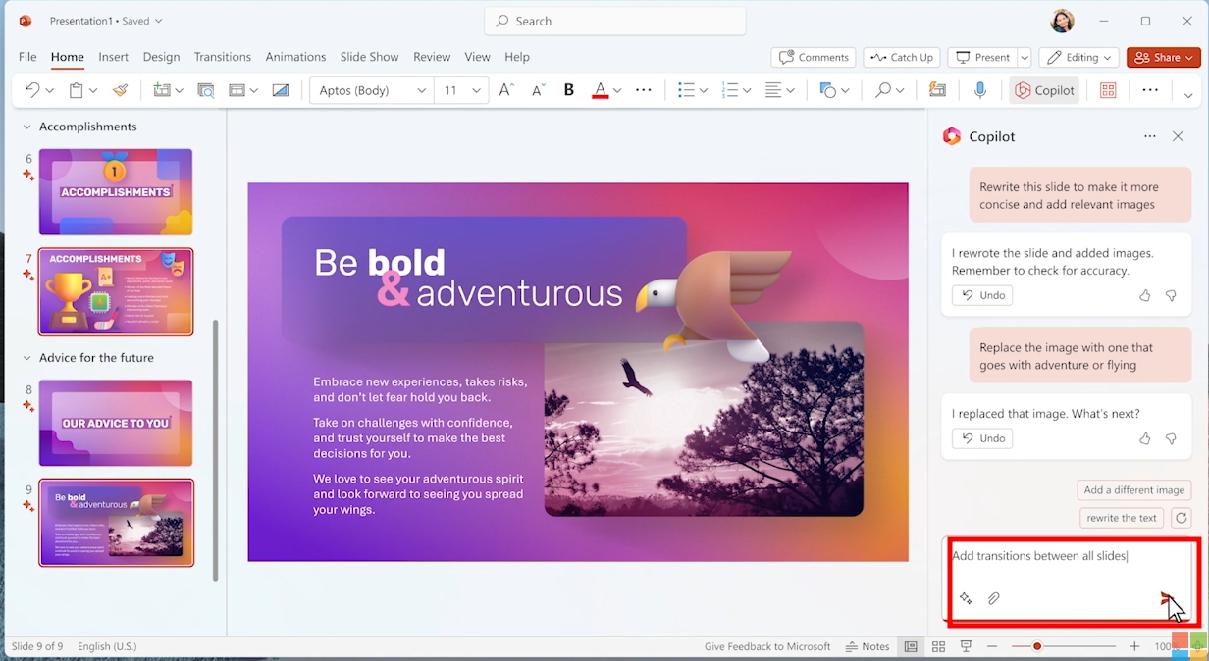This screenshot has height=661, width=1209.
Task: Toggle bold formatting
Action: click(569, 90)
